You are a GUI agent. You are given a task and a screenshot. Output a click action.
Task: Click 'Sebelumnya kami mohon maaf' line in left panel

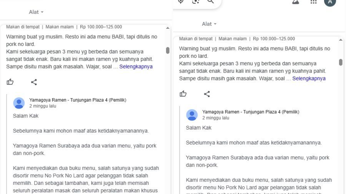[81, 131]
